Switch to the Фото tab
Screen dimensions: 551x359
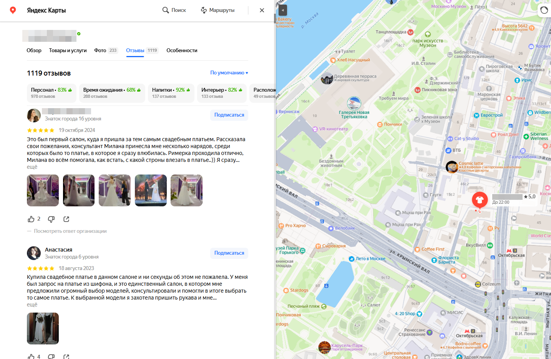pyautogui.click(x=100, y=51)
